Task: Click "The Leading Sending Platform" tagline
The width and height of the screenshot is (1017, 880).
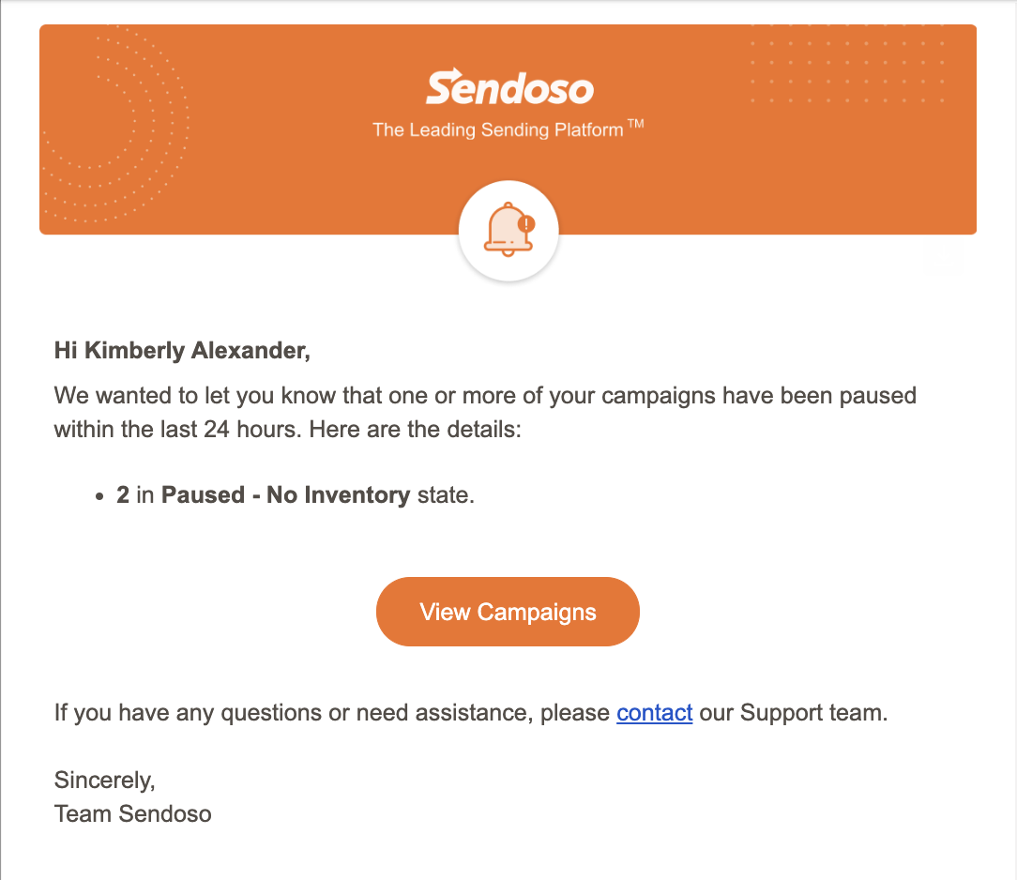Action: [497, 129]
